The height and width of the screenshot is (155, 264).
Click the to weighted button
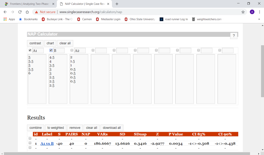(x=56, y=128)
